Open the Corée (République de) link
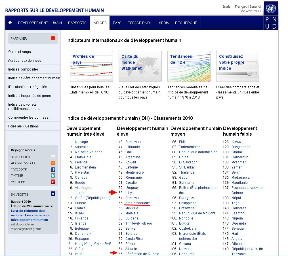 coord(93,198)
